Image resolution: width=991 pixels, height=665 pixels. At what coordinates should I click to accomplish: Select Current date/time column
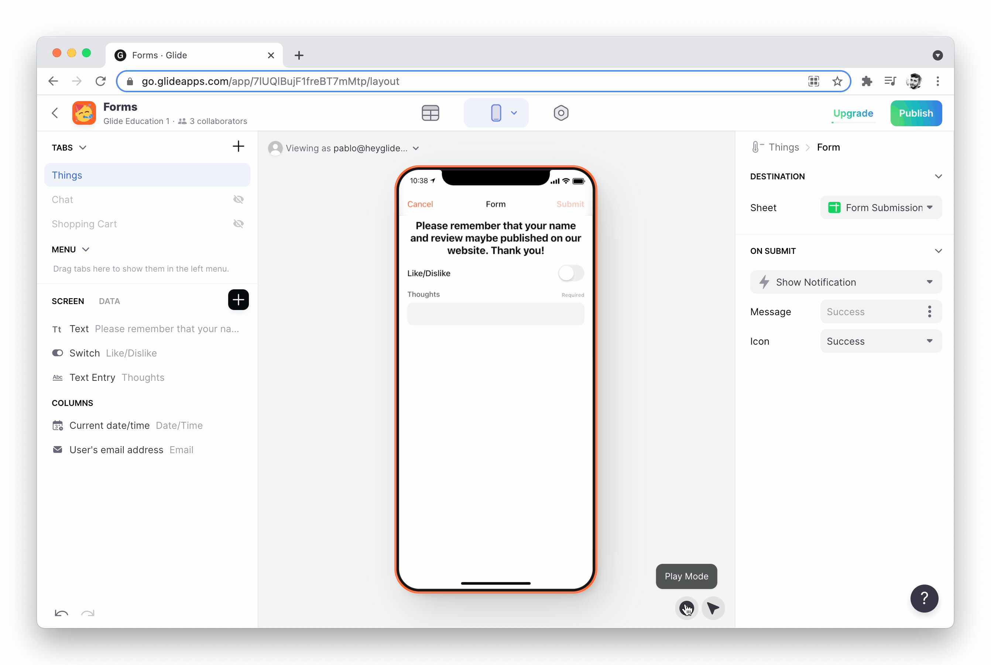tap(147, 426)
